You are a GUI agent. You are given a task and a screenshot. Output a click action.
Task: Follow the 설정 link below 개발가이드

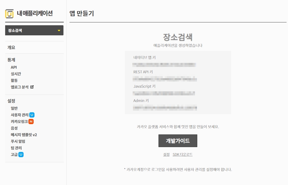click(167, 155)
